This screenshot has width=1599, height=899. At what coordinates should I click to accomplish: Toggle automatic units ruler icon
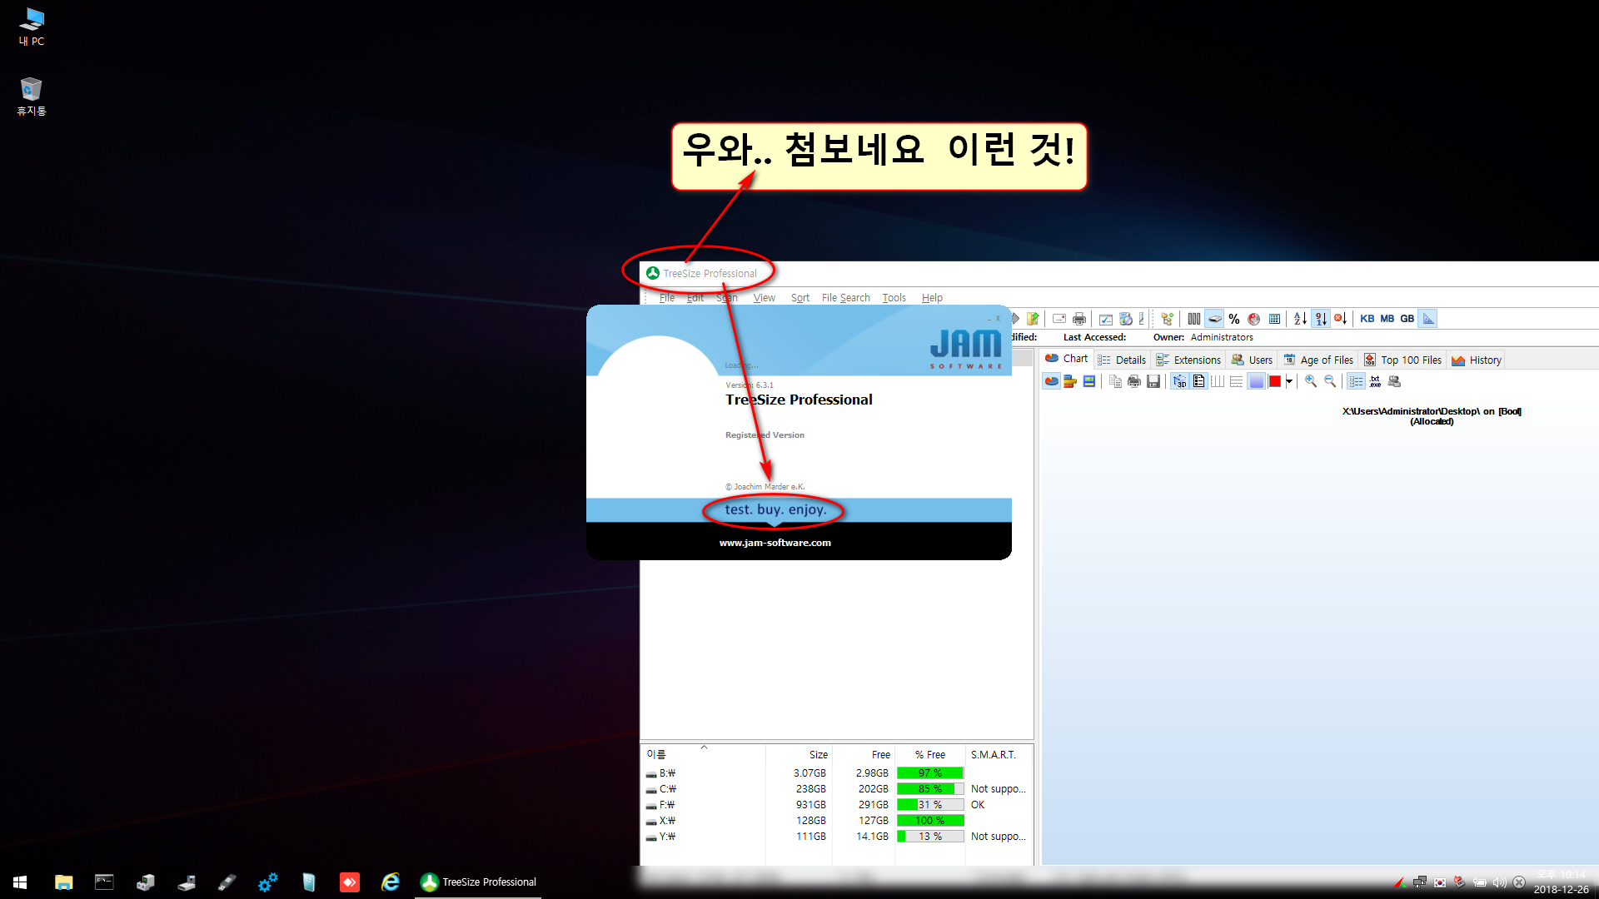1428,319
